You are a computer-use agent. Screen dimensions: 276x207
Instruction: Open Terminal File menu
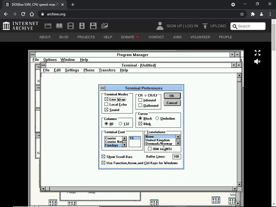(46, 70)
